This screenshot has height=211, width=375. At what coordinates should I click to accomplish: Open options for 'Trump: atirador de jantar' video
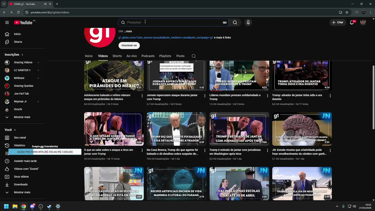tap(330, 96)
